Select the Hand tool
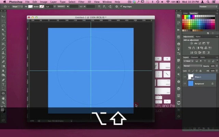Viewport: 219px width, 137px height. click(3, 98)
